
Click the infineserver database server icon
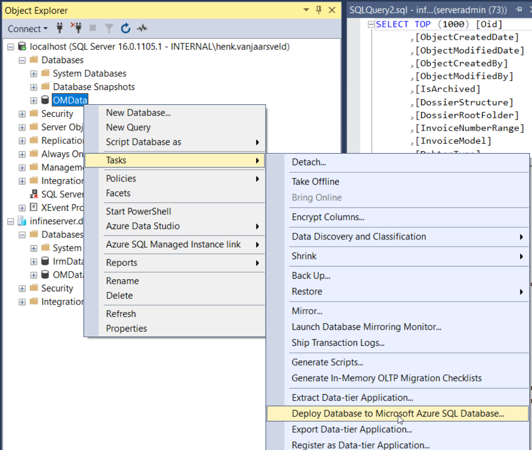tap(21, 221)
